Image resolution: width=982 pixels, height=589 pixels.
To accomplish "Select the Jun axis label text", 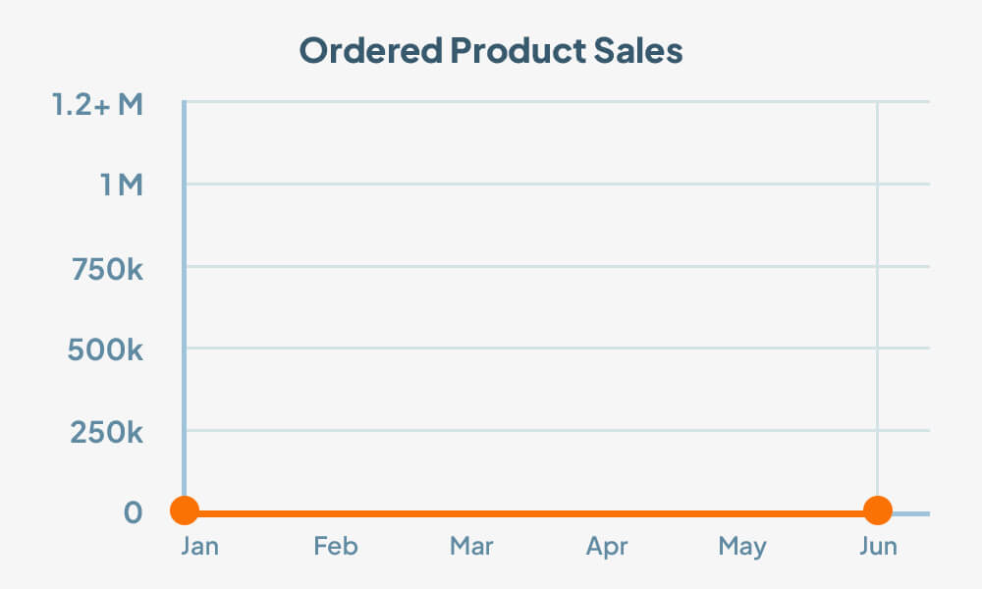I will [878, 547].
